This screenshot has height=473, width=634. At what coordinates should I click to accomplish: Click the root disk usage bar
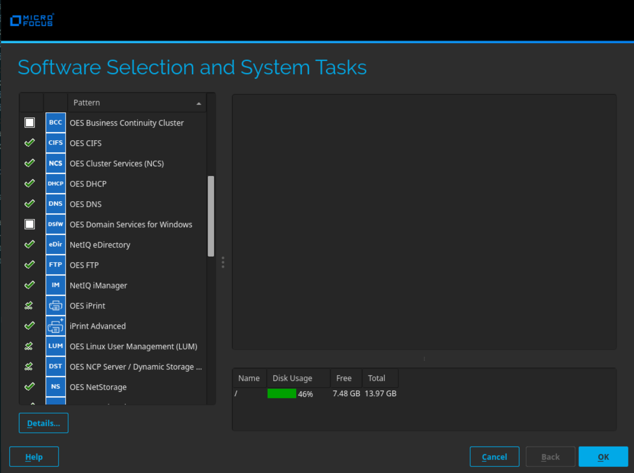[282, 394]
